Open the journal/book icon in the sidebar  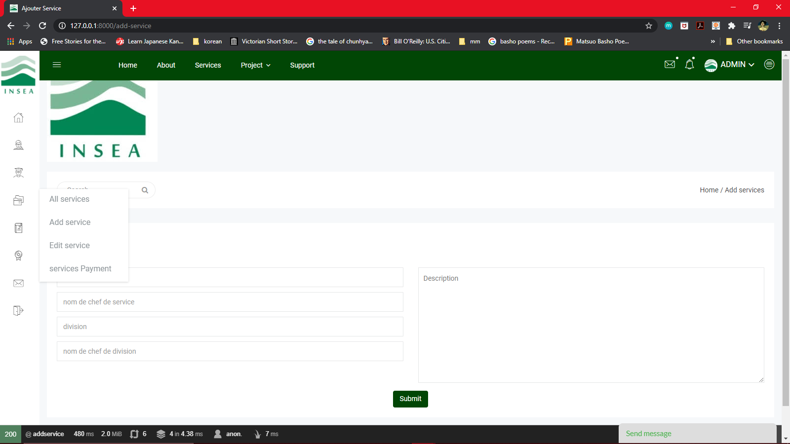point(18,227)
